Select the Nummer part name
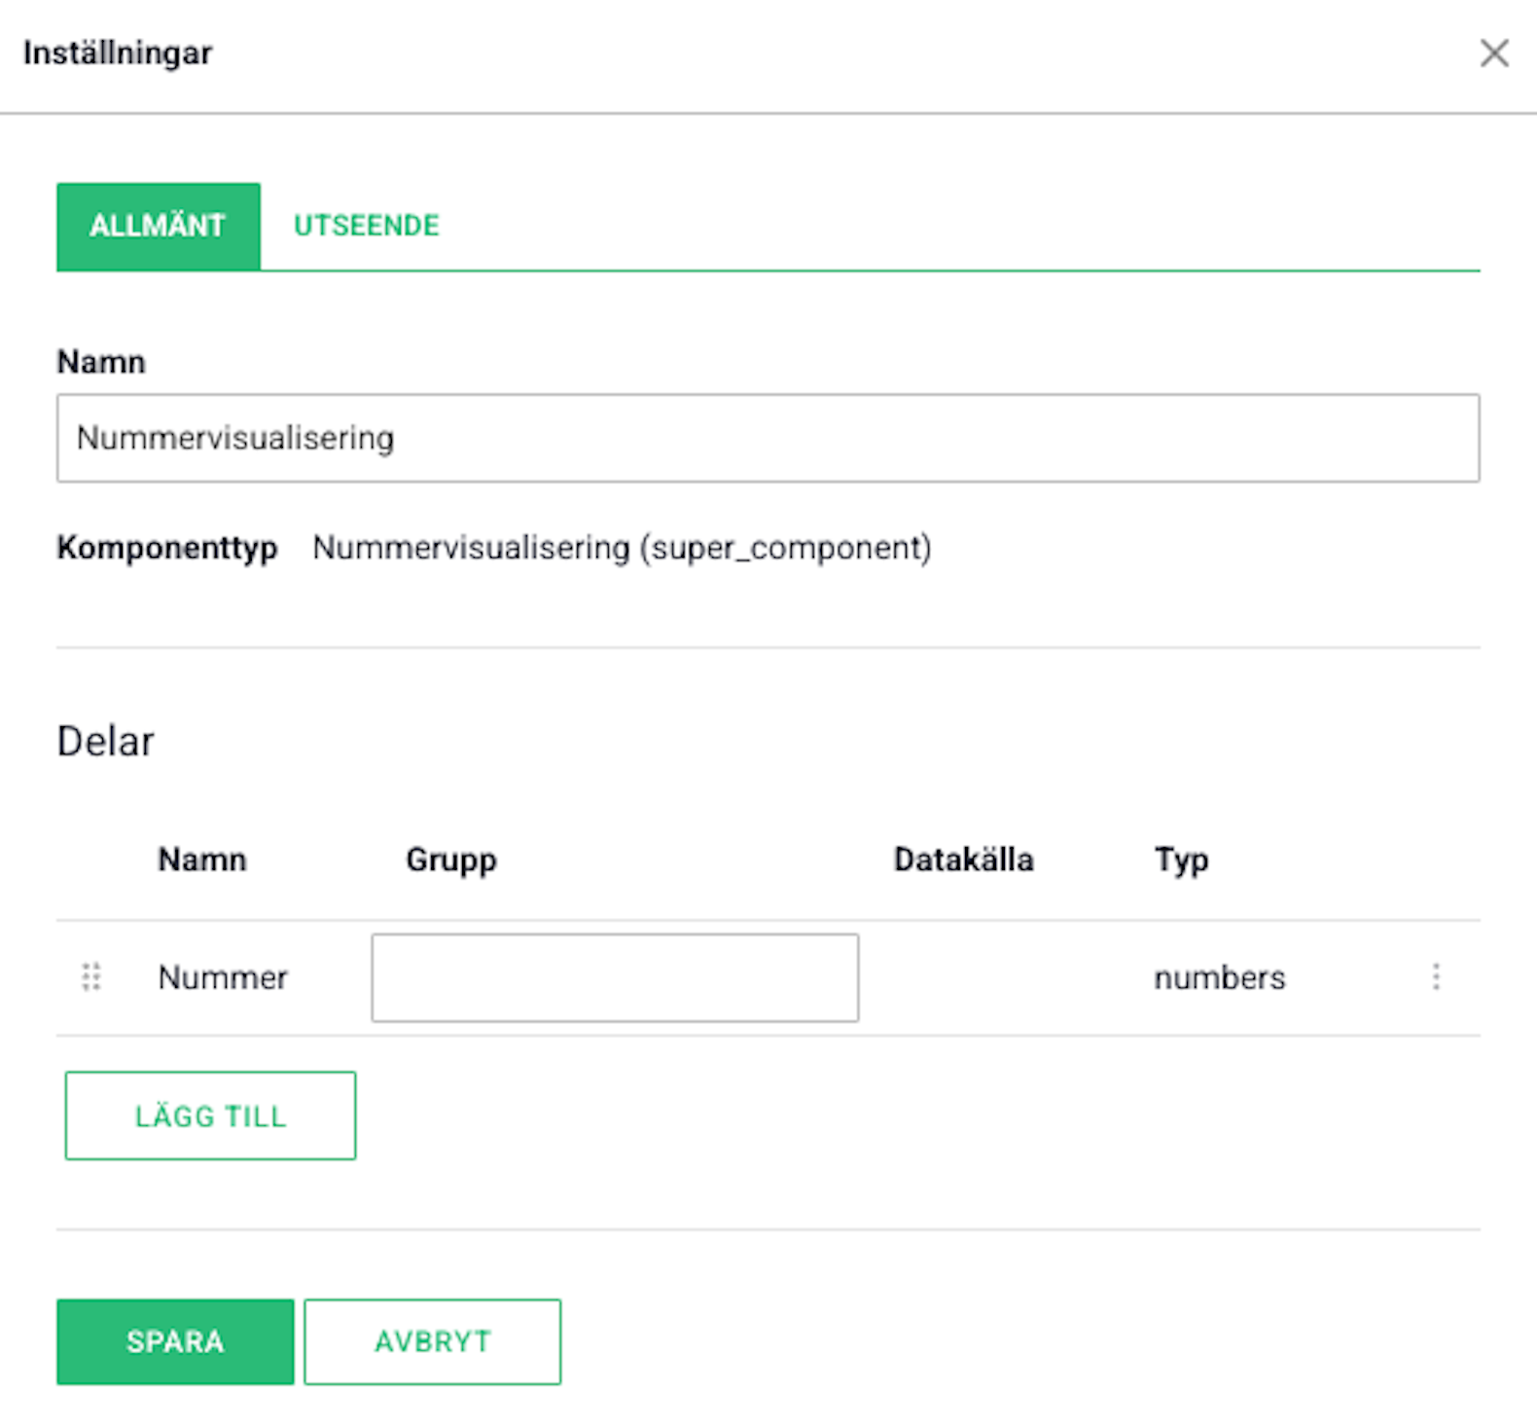 tap(223, 977)
